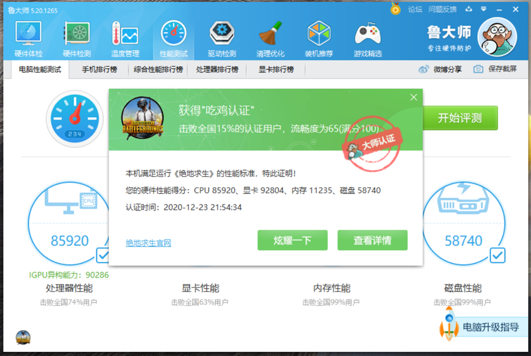Open 电脑升级指导 rocket upgrade guide icon

coord(450,327)
